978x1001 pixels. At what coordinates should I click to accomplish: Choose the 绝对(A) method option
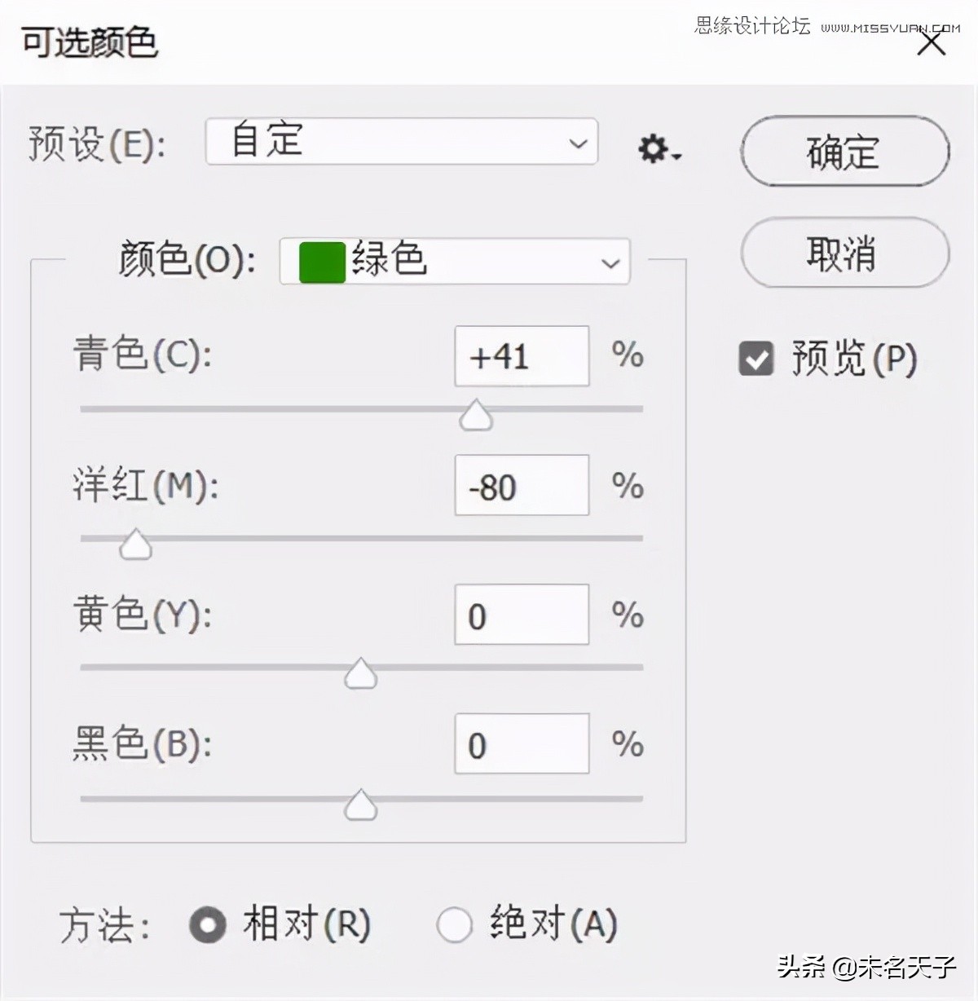(454, 925)
